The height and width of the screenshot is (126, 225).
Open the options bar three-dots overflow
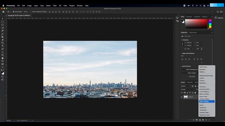(77, 12)
